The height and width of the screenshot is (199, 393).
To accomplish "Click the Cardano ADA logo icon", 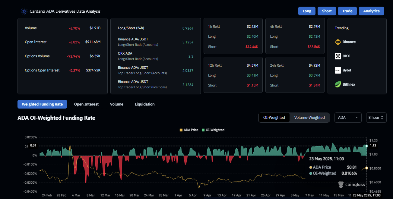I will (x=24, y=11).
